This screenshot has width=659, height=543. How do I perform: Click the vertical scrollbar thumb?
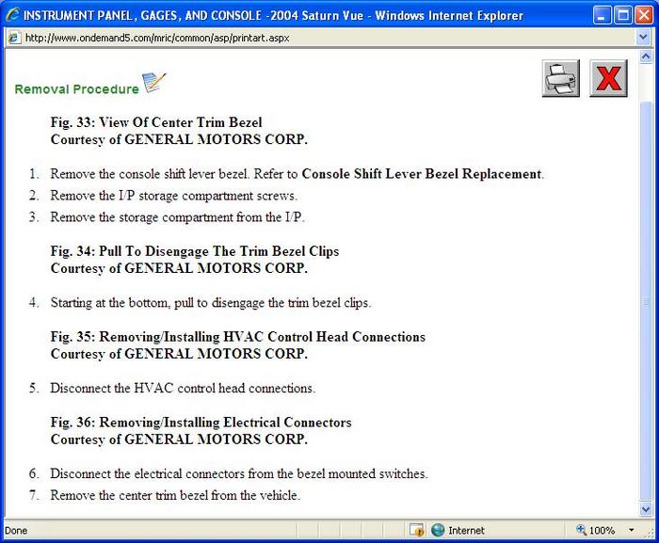[646, 301]
